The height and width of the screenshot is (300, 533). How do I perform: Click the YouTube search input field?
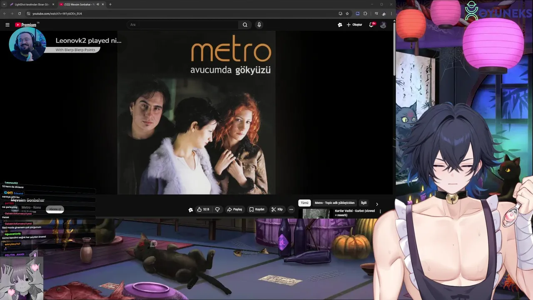click(x=183, y=25)
